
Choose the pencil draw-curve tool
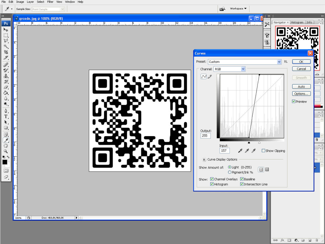(210, 76)
